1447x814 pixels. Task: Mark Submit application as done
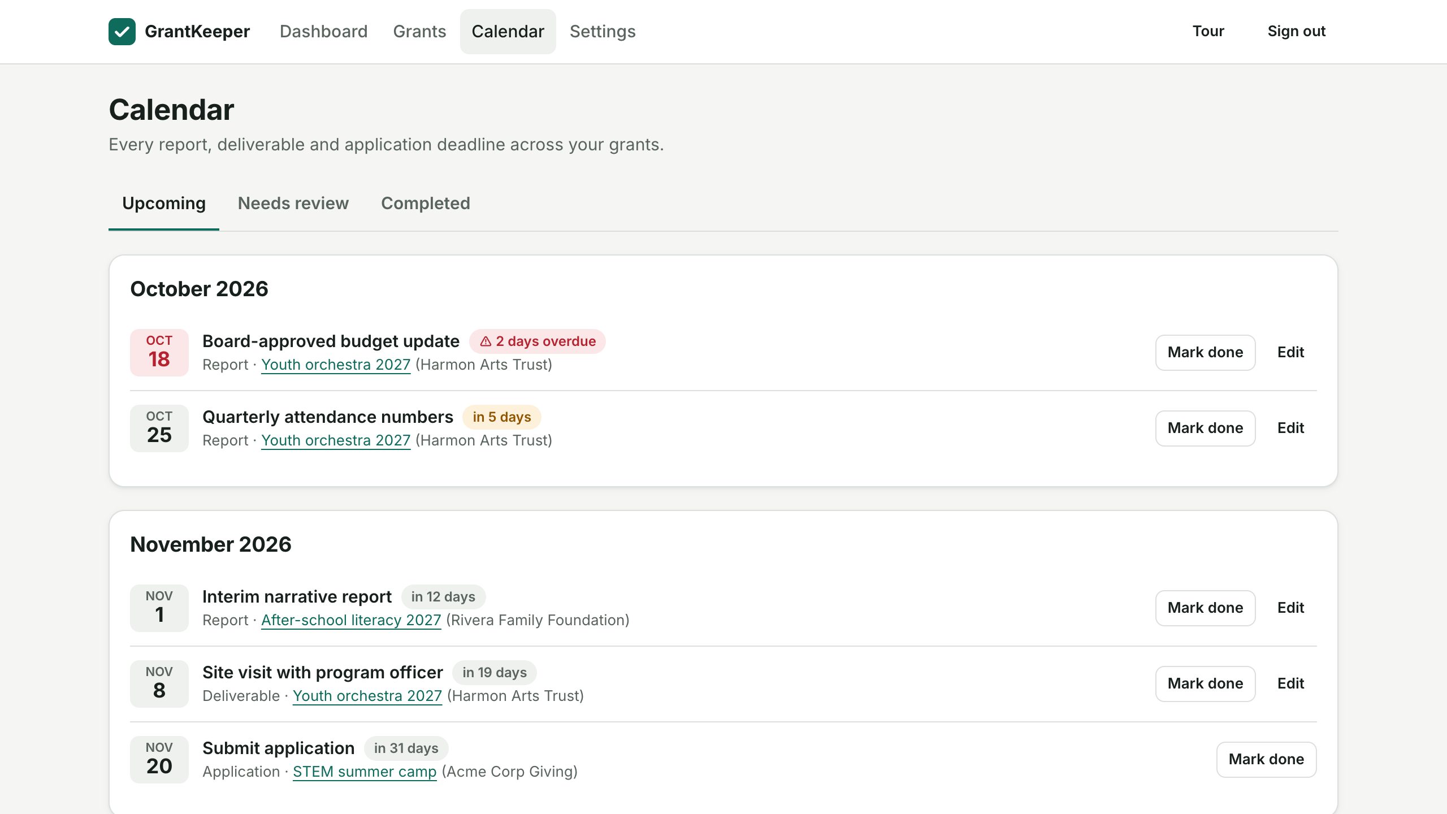pos(1267,760)
